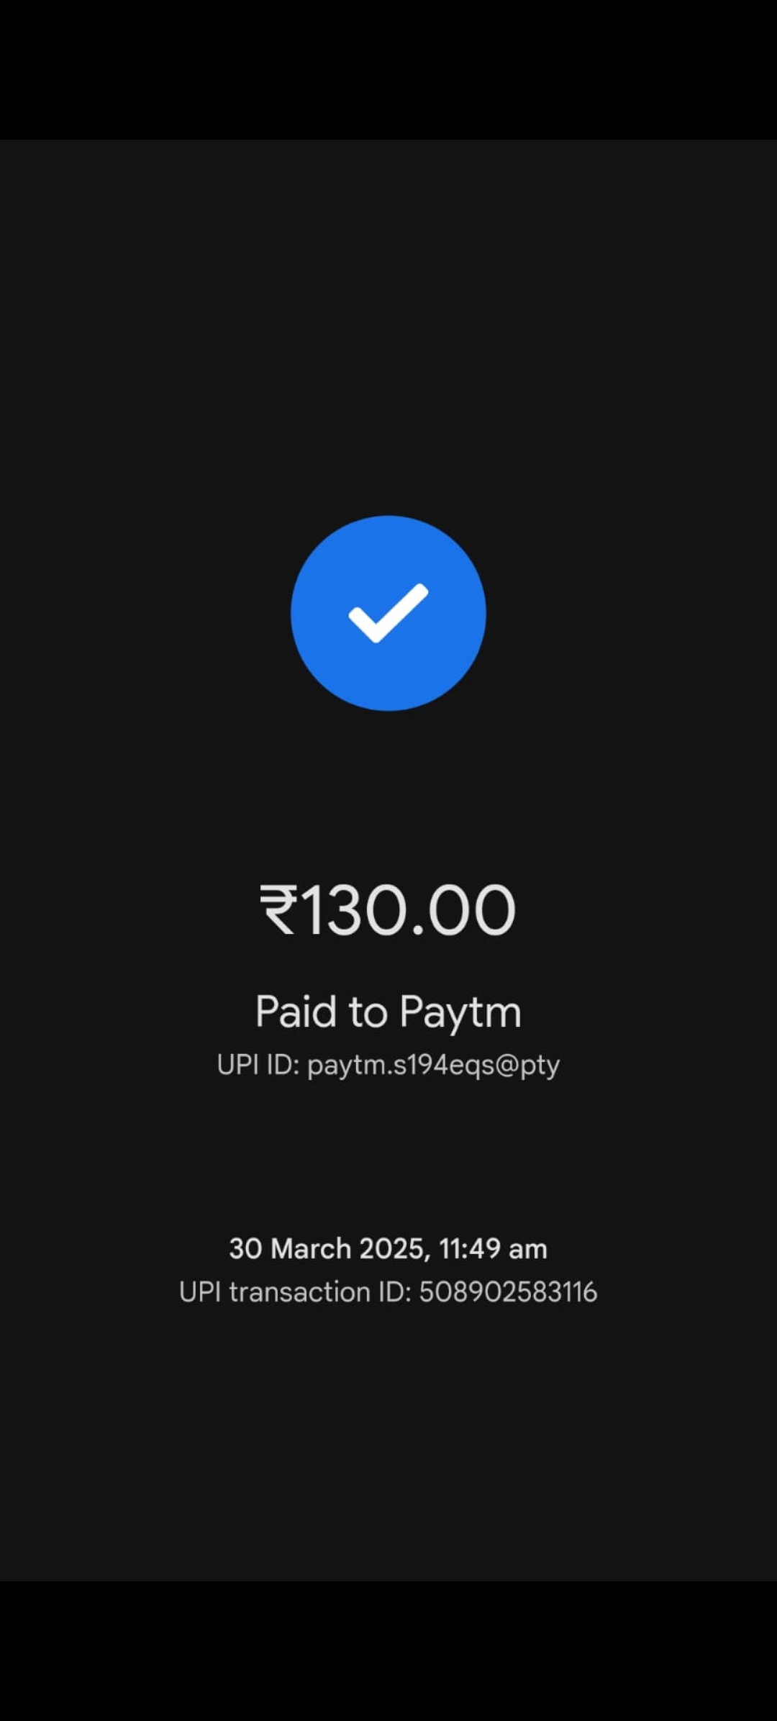The image size is (777, 1721).
Task: Click the @pty handle suffix
Action: (x=527, y=1066)
